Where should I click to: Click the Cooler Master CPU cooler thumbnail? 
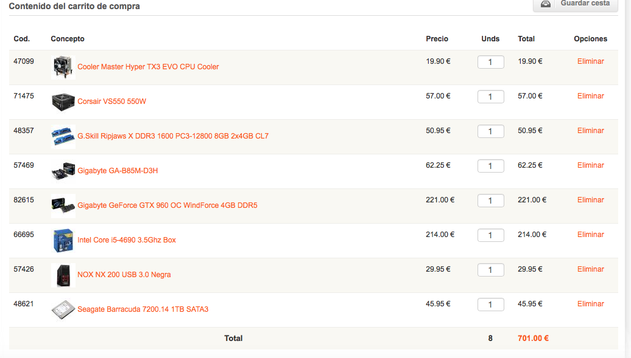[x=63, y=67]
